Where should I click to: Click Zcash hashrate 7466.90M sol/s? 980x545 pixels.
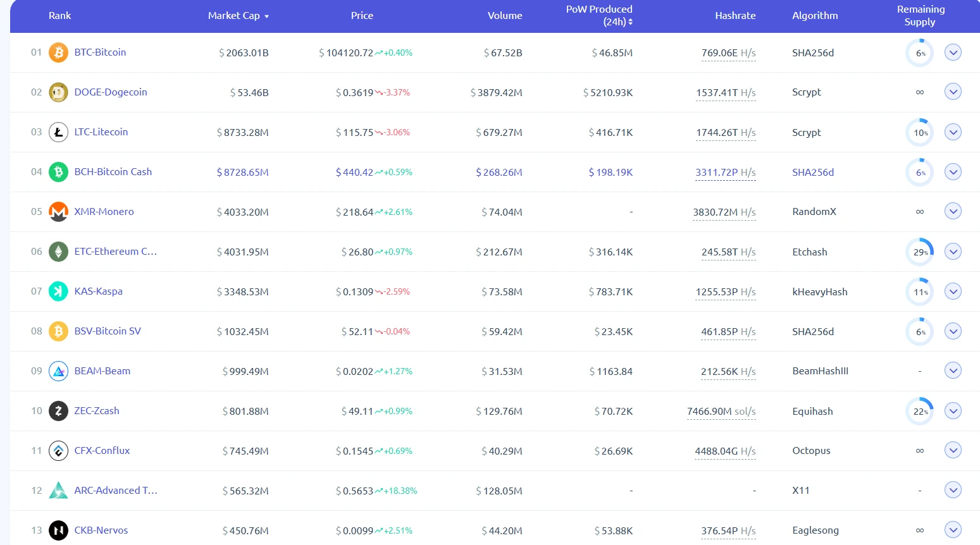pyautogui.click(x=721, y=412)
